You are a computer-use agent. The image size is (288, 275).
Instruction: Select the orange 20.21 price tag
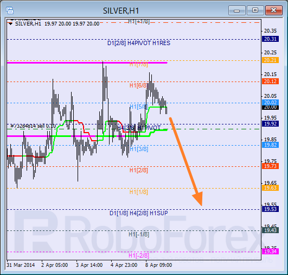tap(270, 60)
